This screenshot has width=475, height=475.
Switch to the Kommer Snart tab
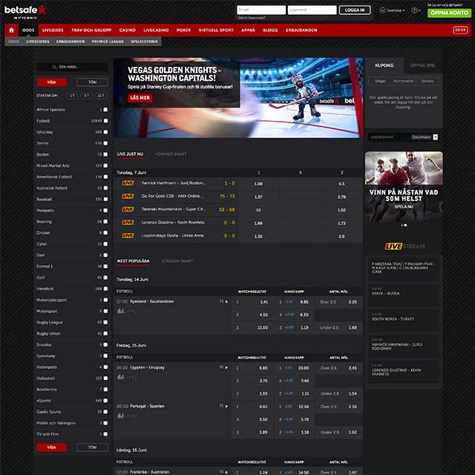[171, 154]
